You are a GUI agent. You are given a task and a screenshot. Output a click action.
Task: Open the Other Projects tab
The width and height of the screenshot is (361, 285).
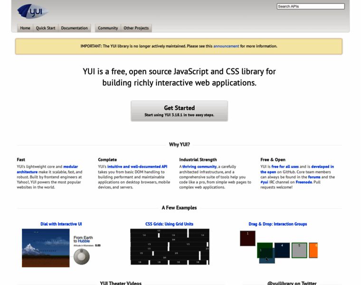pyautogui.click(x=136, y=28)
